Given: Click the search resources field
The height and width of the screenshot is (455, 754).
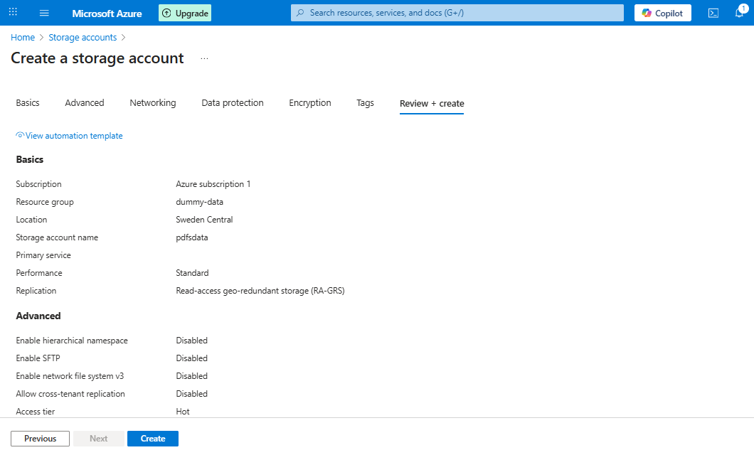Looking at the screenshot, I should click(457, 12).
